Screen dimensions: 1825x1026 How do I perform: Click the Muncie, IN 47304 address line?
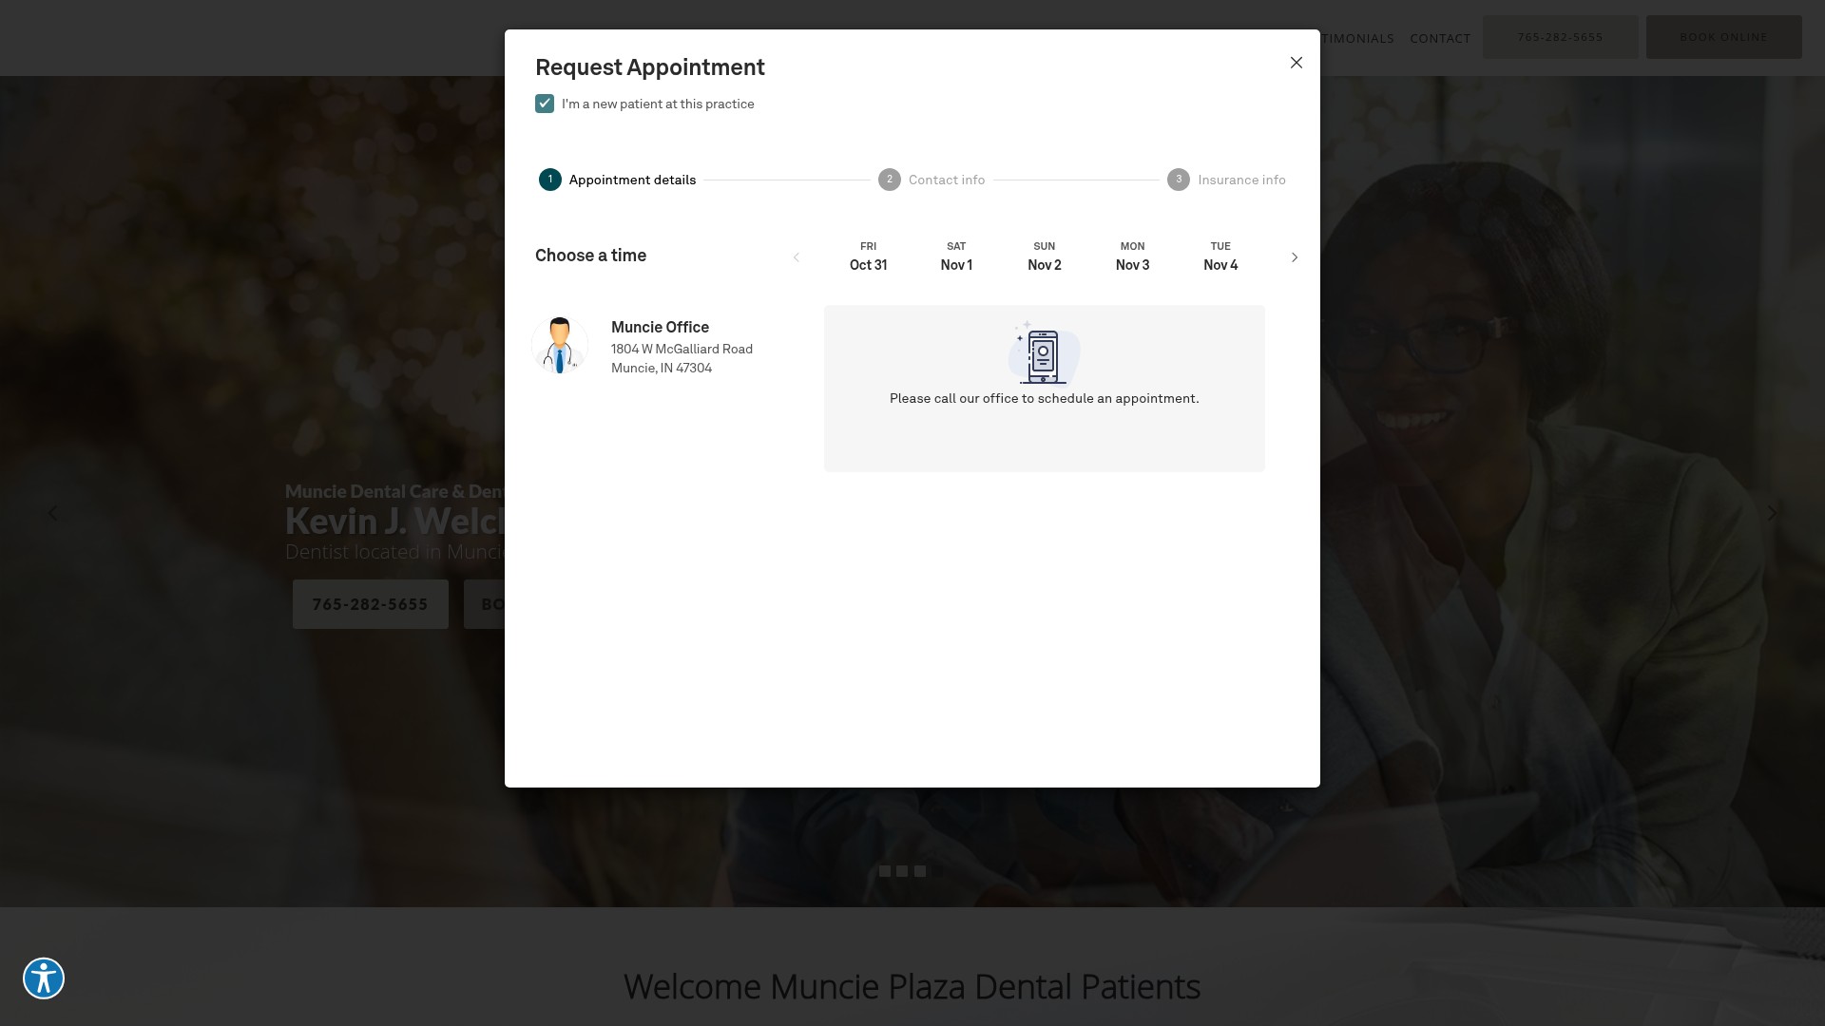click(662, 369)
